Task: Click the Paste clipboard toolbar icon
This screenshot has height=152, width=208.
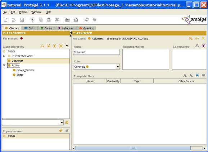Action: coord(49,20)
